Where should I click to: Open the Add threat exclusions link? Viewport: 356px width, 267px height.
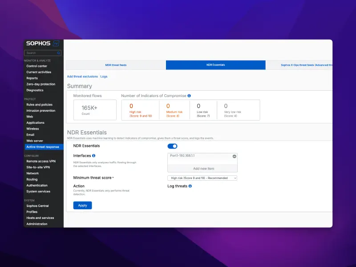[x=81, y=76]
